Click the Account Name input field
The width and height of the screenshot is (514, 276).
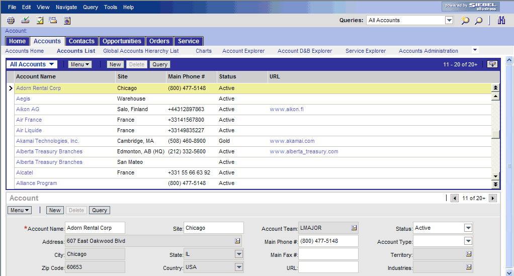click(95, 228)
